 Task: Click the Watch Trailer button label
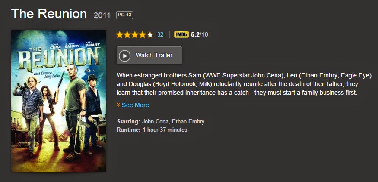154,55
